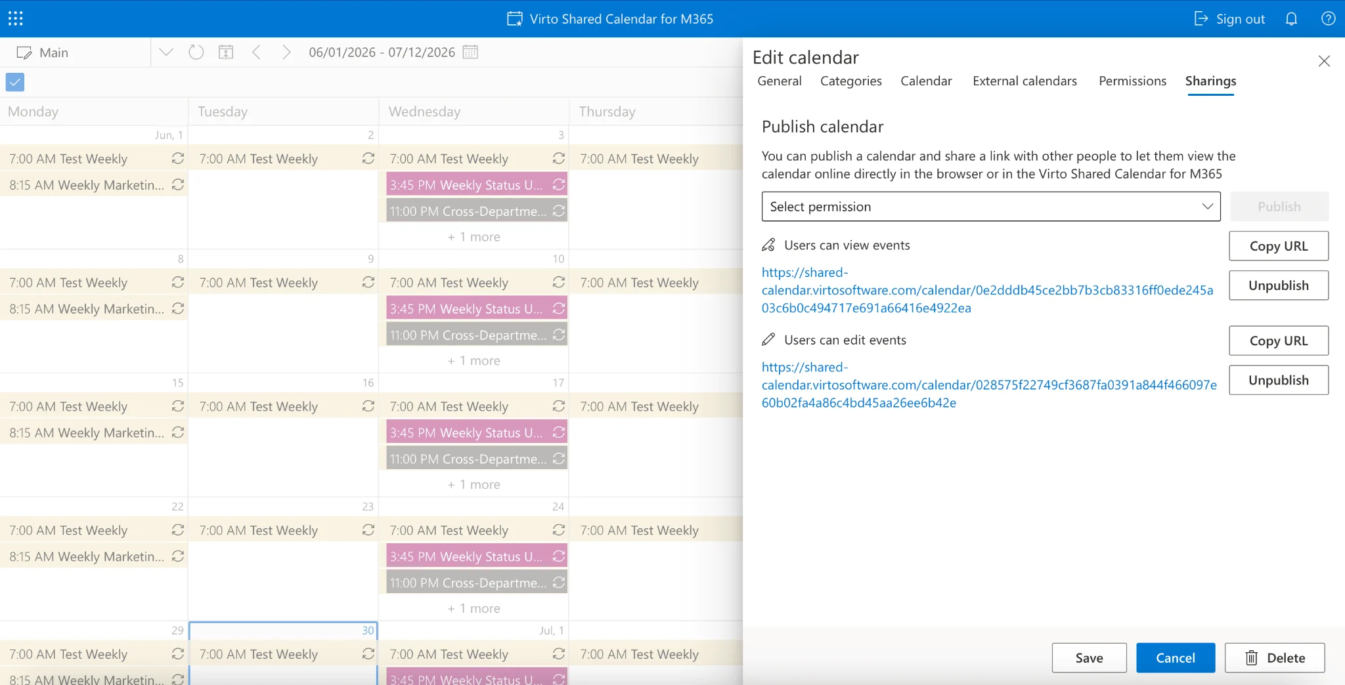Click the refresh calendar icon

(196, 52)
